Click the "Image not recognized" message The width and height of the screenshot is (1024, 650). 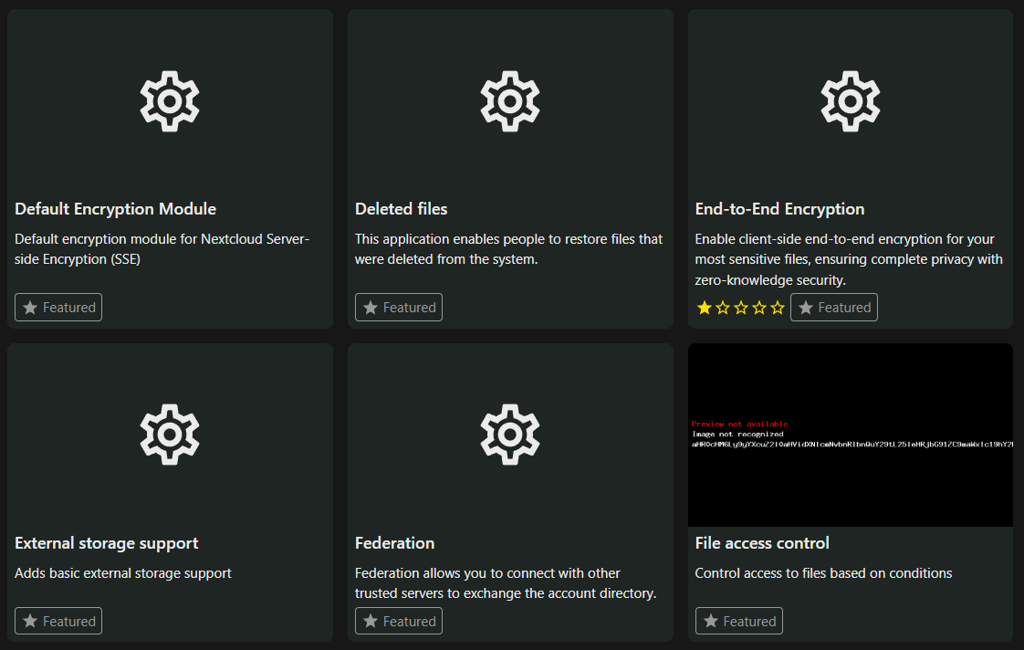(x=738, y=434)
